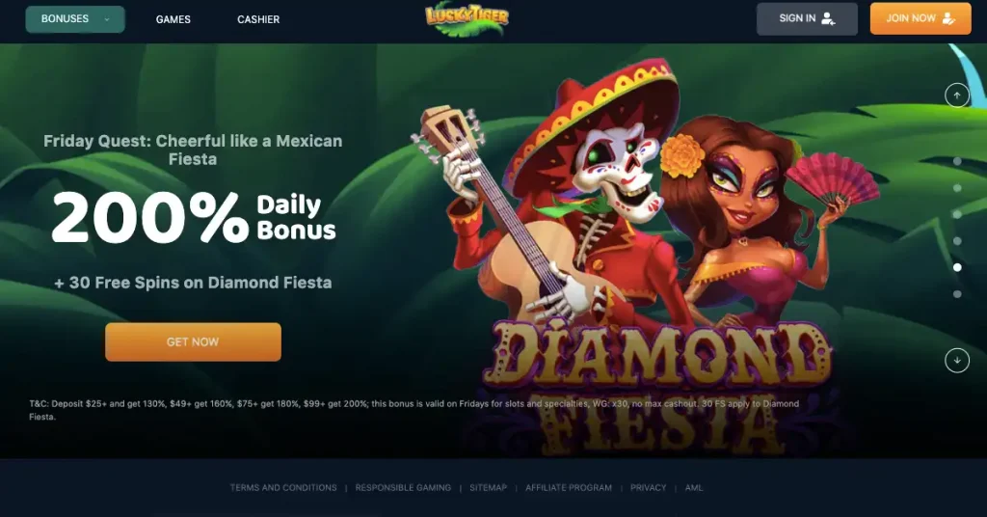Viewport: 987px width, 517px height.
Task: Open the Terms and Conditions link
Action: click(x=283, y=487)
